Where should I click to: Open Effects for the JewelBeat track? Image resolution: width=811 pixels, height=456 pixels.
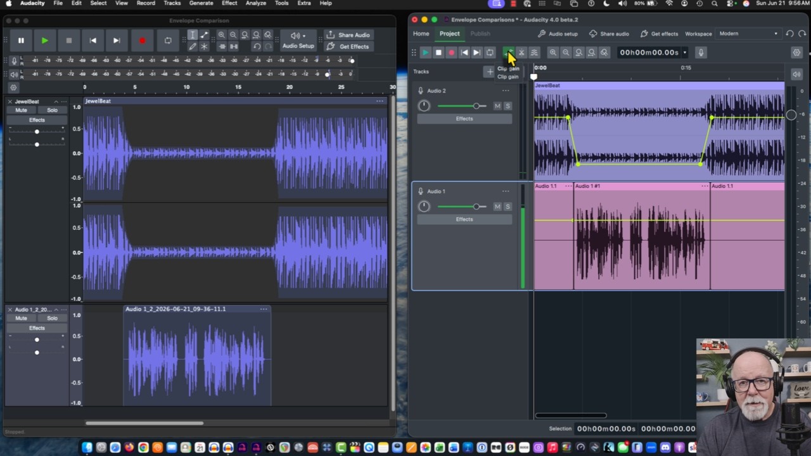click(x=37, y=120)
